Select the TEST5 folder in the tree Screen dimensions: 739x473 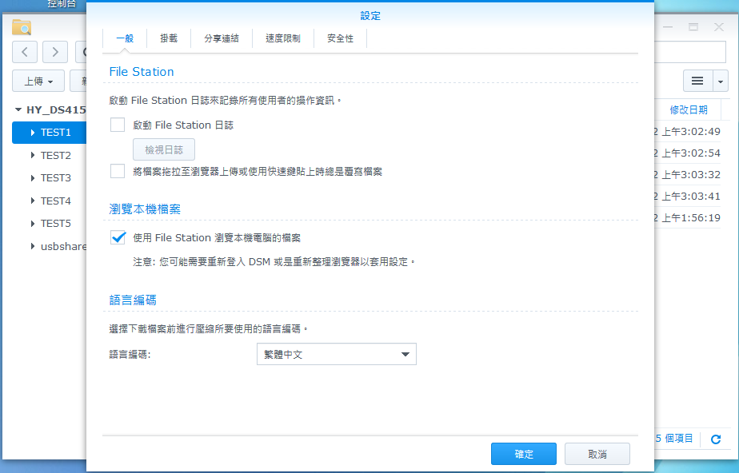click(56, 223)
